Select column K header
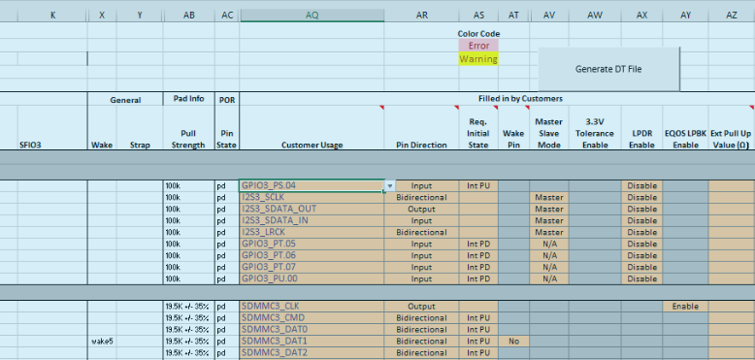This screenshot has height=360, width=755. pos(52,16)
